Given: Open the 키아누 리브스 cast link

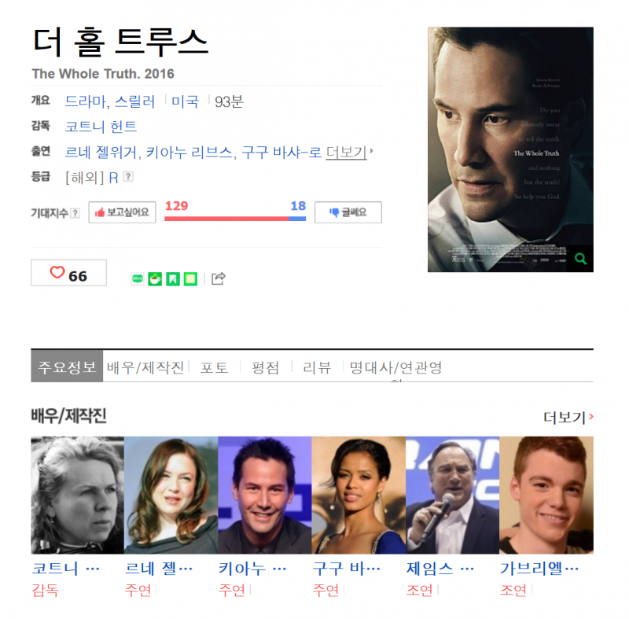Looking at the screenshot, I should click(x=189, y=152).
